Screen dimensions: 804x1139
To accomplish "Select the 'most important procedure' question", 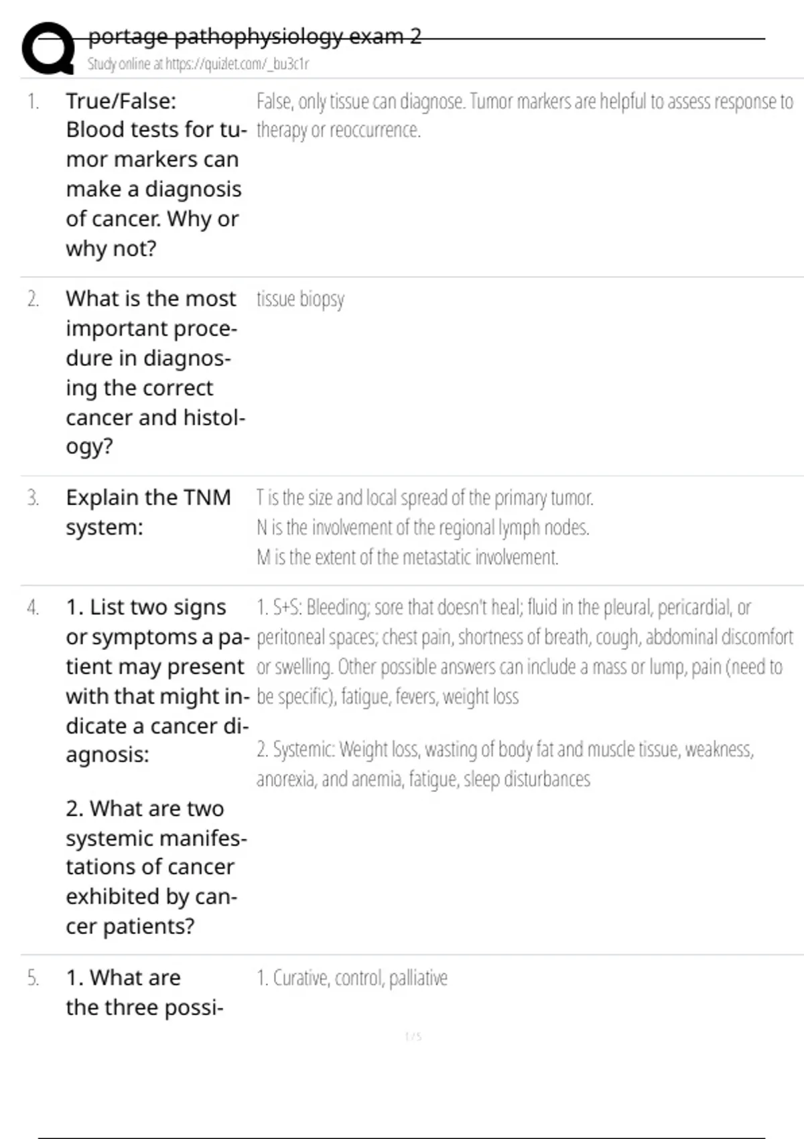I will coord(154,372).
